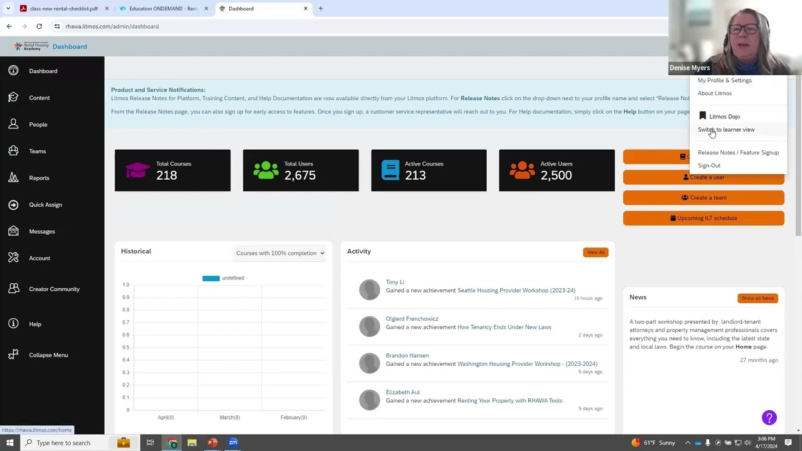Click the Create a team button
This screenshot has height=451, width=802.
(x=704, y=197)
